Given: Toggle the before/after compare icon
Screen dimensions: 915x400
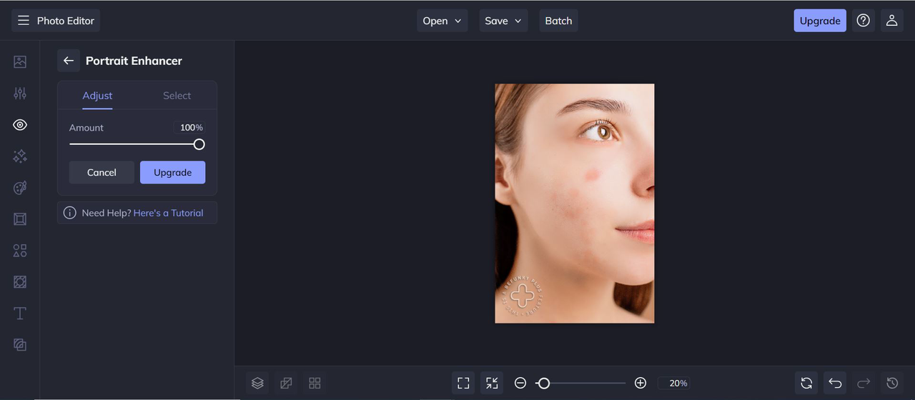Looking at the screenshot, I should click(x=286, y=383).
